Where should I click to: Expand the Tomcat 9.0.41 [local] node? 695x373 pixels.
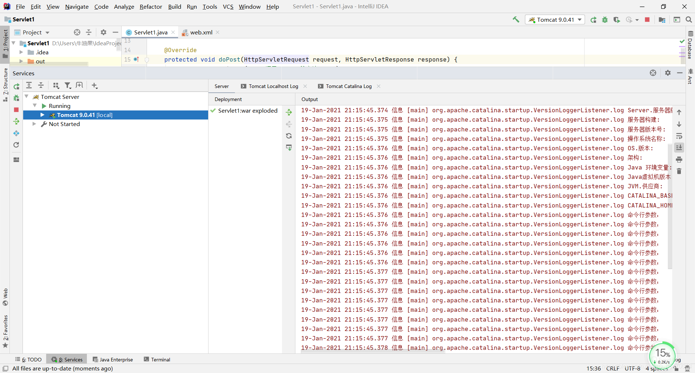42,115
